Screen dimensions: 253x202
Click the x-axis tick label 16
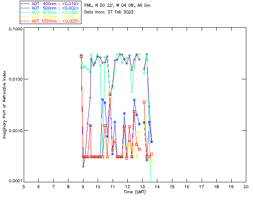pyautogui.click(x=187, y=187)
